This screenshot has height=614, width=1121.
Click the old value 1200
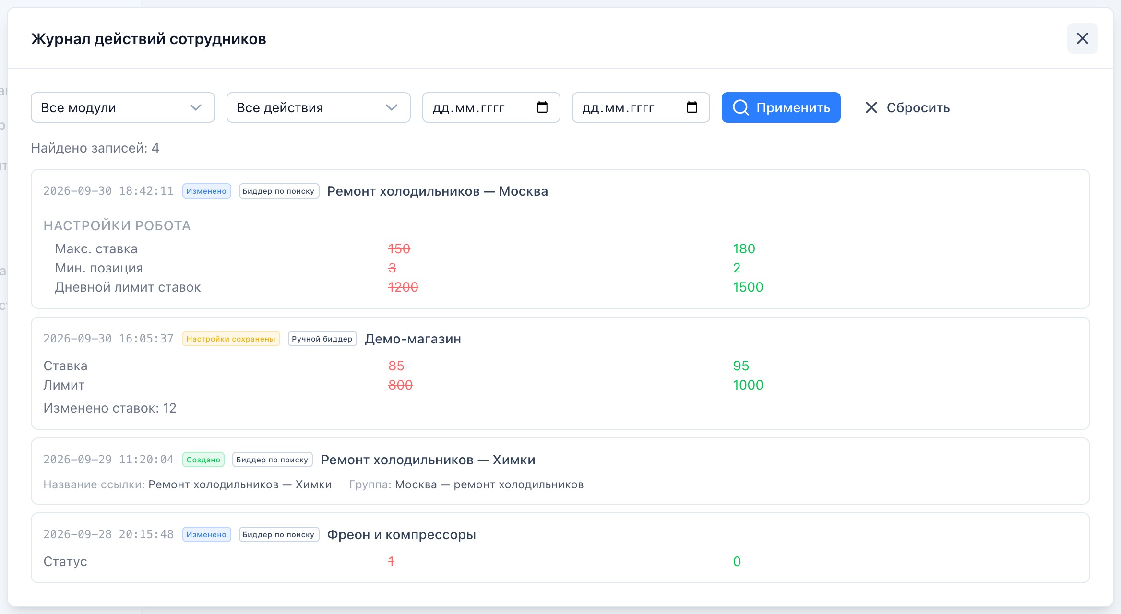403,287
